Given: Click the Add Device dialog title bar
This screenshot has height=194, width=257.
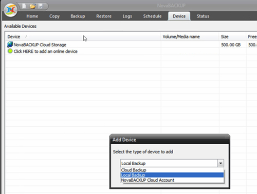Looking at the screenshot, I should tap(170, 140).
